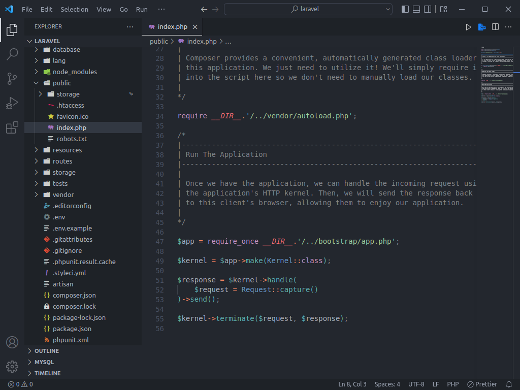Expand the vendor folder
The image size is (520, 390).
tap(37, 194)
